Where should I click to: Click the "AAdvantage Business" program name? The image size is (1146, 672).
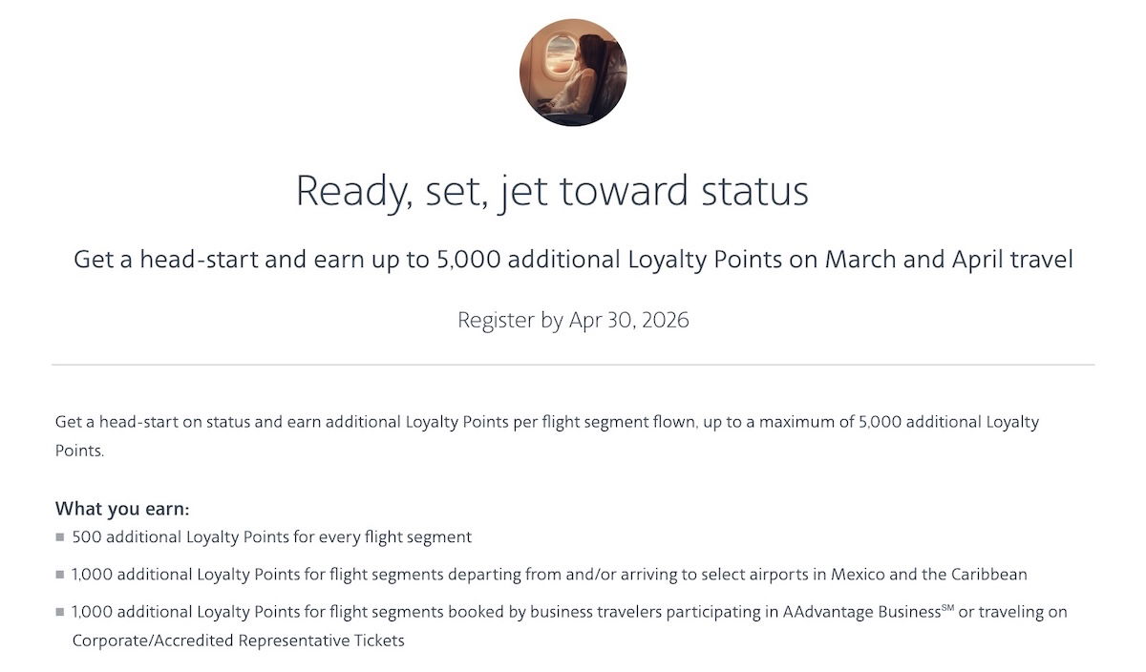(863, 612)
